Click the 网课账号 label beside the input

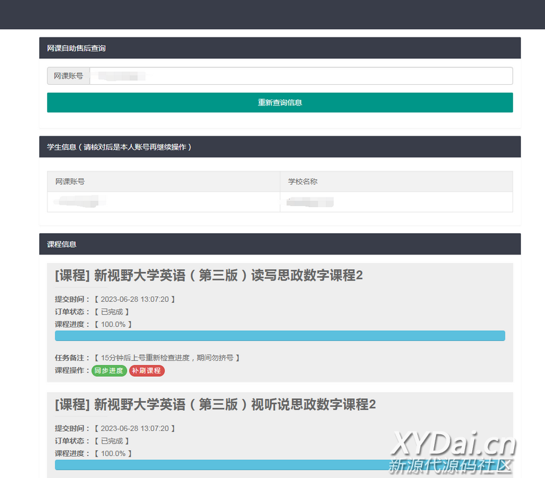click(68, 76)
